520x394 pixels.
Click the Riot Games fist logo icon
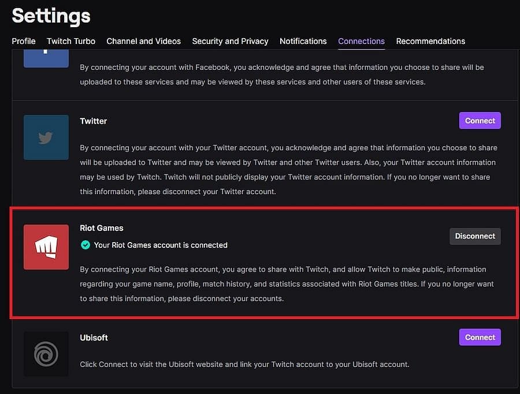46,247
